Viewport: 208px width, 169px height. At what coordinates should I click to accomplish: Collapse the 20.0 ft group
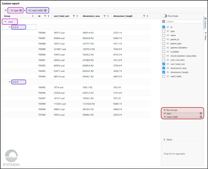[9, 82]
